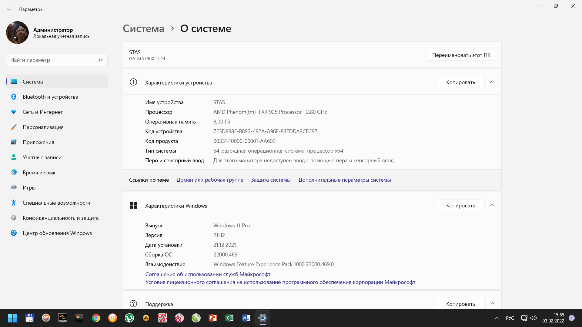Viewport: 582px width, 327px height.
Task: Open Bluetooth and devices settings icon
Action: tap(14, 97)
